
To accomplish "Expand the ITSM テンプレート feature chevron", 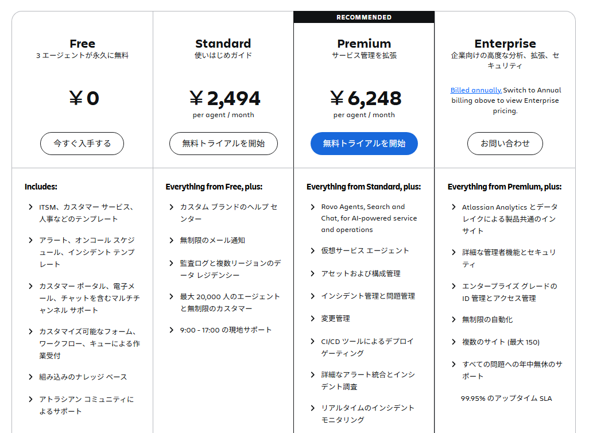I will pos(29,207).
